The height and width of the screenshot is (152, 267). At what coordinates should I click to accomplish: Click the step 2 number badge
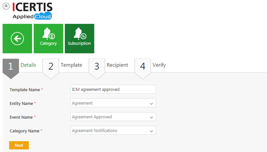pyautogui.click(x=51, y=66)
